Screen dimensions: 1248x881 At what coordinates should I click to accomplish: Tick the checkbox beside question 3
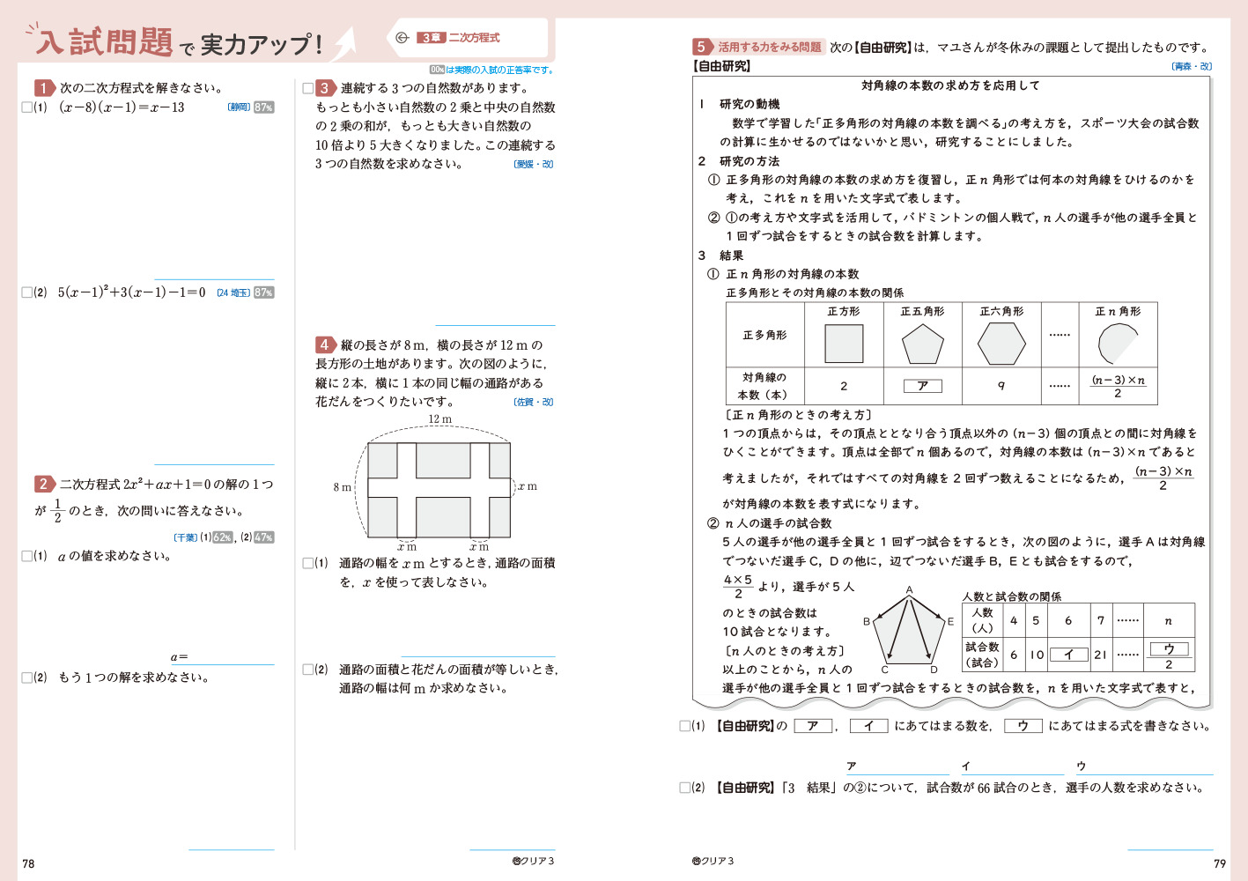pos(308,88)
